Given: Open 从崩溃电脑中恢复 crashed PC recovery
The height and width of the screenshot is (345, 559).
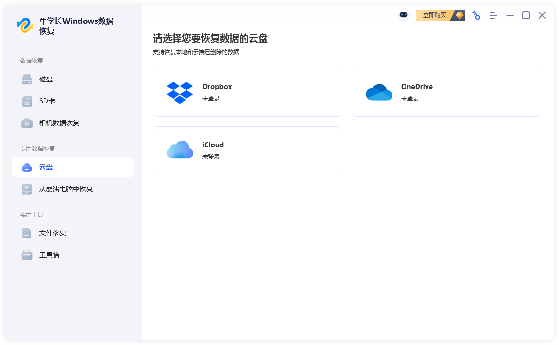Looking at the screenshot, I should click(x=66, y=189).
